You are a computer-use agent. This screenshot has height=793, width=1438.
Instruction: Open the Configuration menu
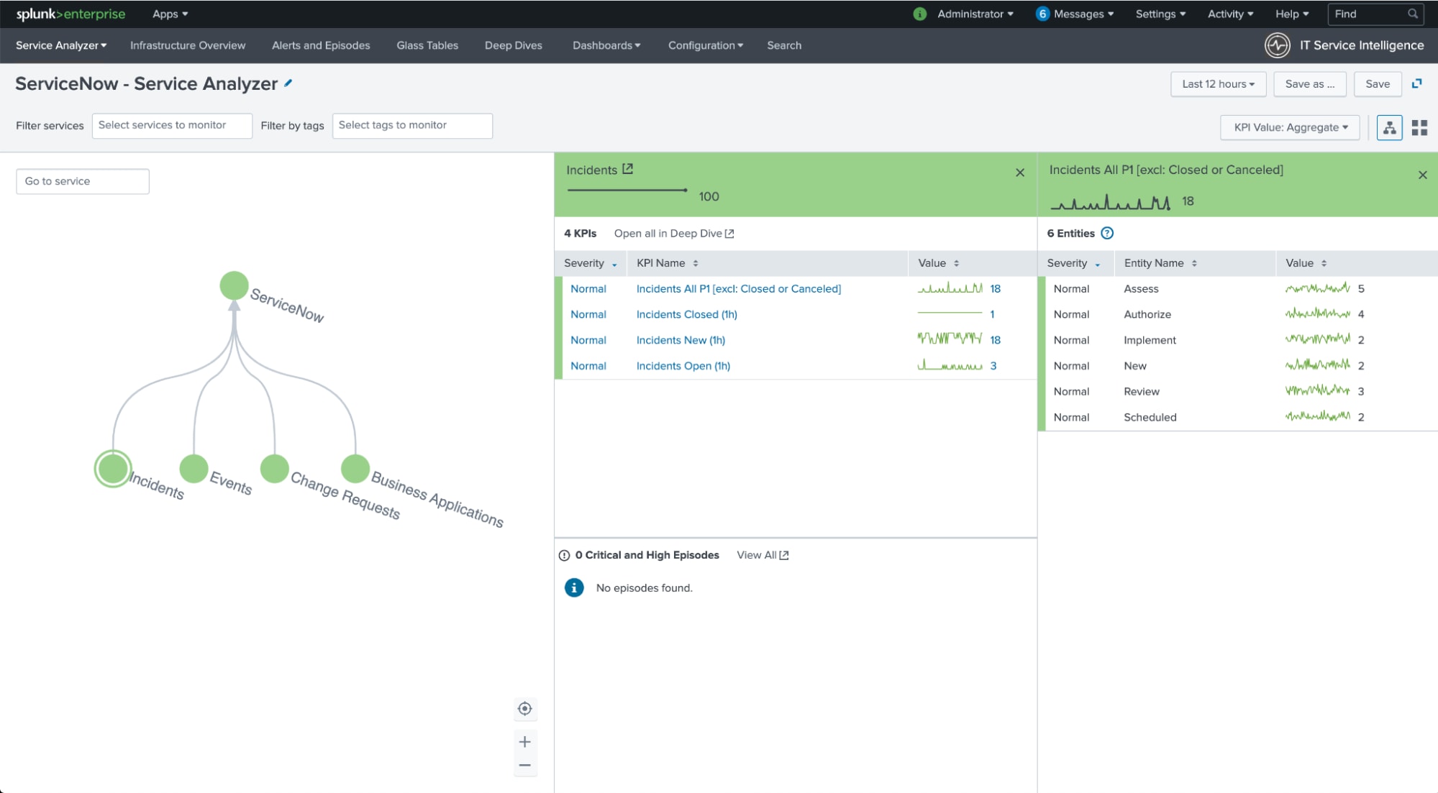pos(706,45)
